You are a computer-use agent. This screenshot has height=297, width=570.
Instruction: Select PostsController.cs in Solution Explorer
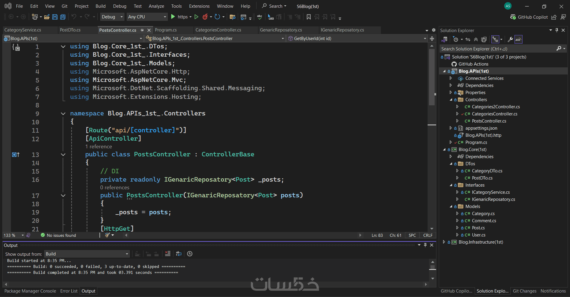[489, 121]
